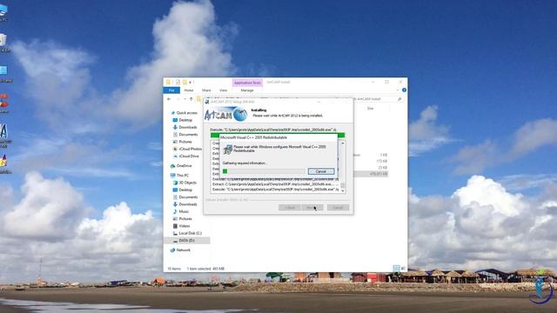The image size is (557, 313).
Task: Open the File tab in Explorer
Action: 171,90
